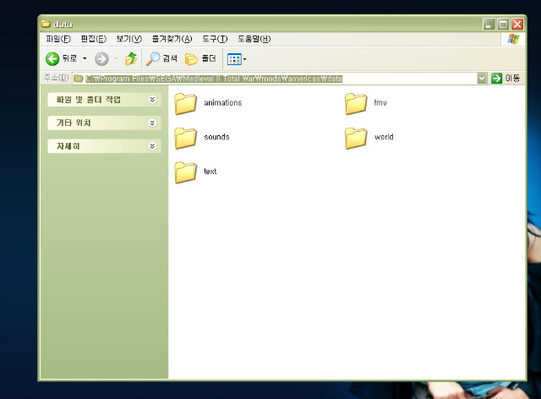Open the address bar dropdown list
The image size is (541, 399).
482,79
